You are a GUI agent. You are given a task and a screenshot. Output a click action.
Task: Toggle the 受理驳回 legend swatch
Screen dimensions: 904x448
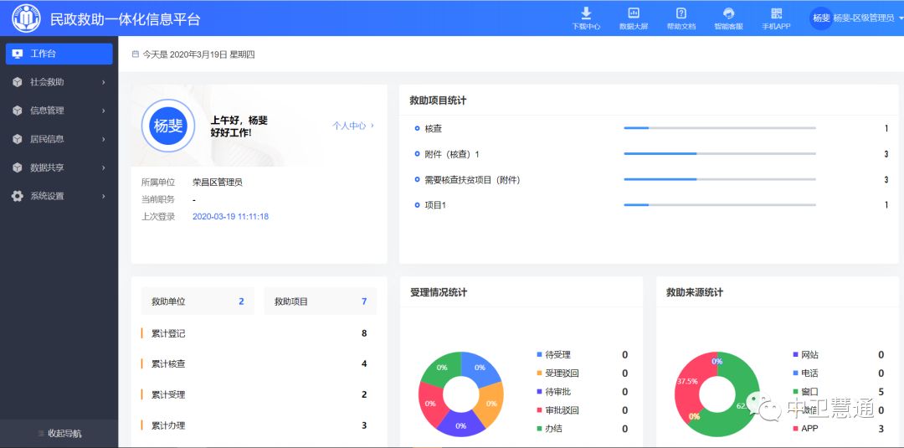click(x=539, y=373)
